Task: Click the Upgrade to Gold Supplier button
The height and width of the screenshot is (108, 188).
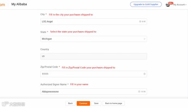Action: 146,4
